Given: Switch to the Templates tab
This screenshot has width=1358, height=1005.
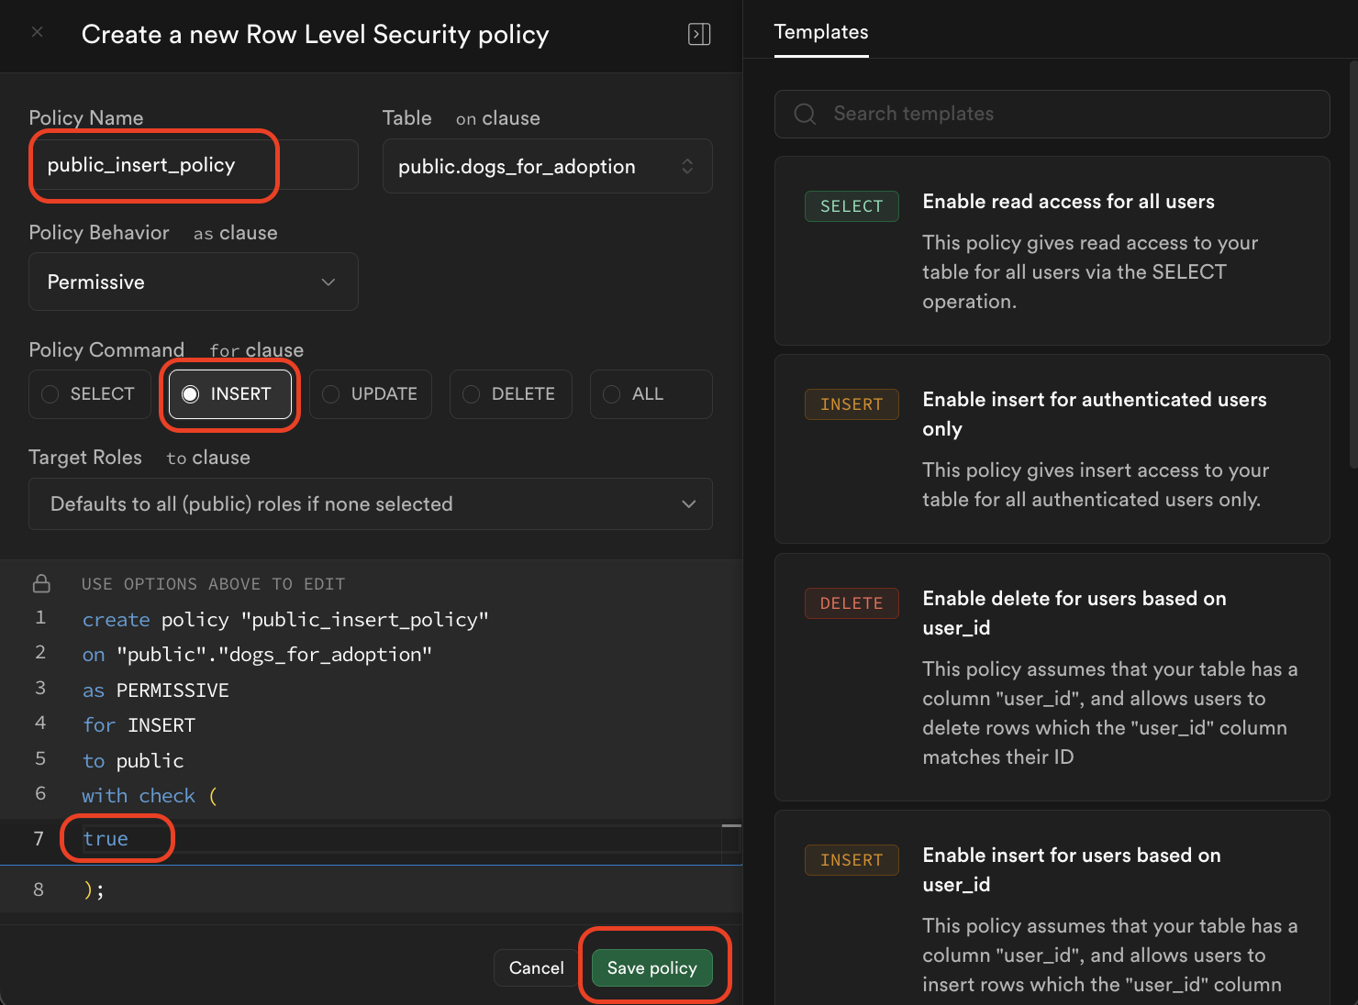Looking at the screenshot, I should click(820, 32).
